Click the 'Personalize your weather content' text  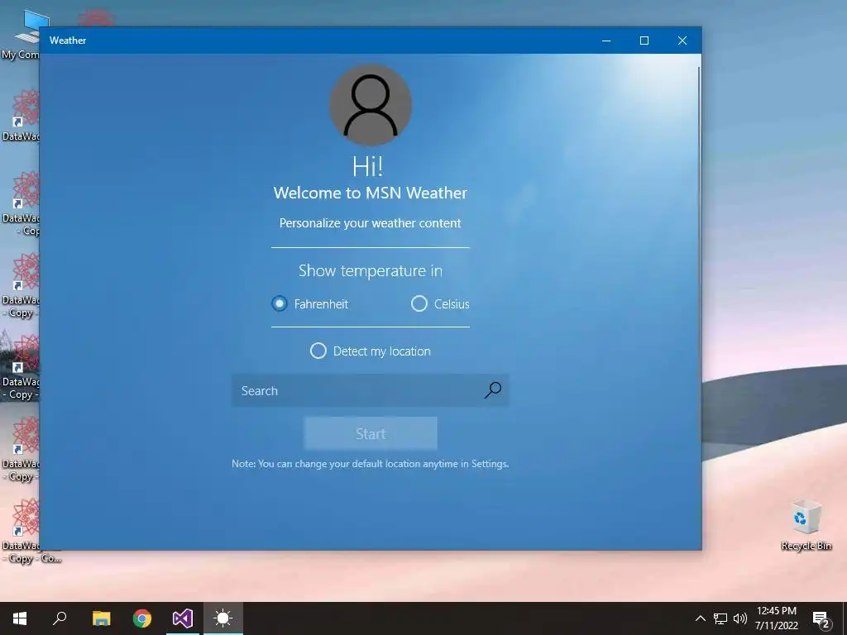click(370, 223)
